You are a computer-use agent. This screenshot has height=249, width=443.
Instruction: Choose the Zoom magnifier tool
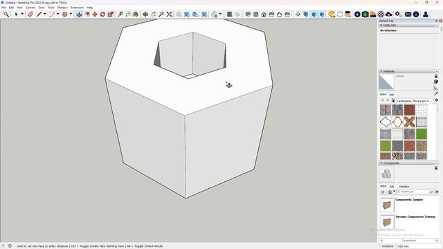pyautogui.click(x=161, y=14)
